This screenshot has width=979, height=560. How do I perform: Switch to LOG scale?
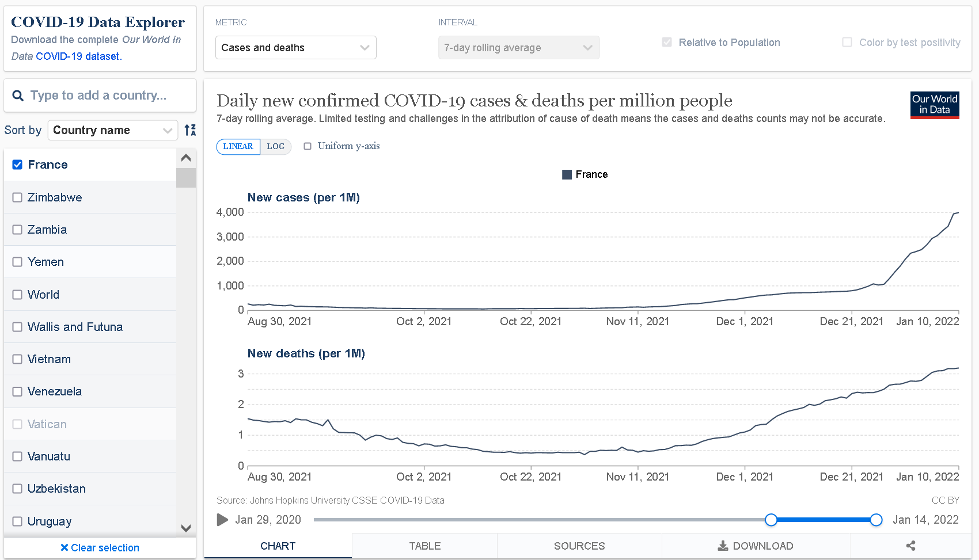tap(276, 146)
